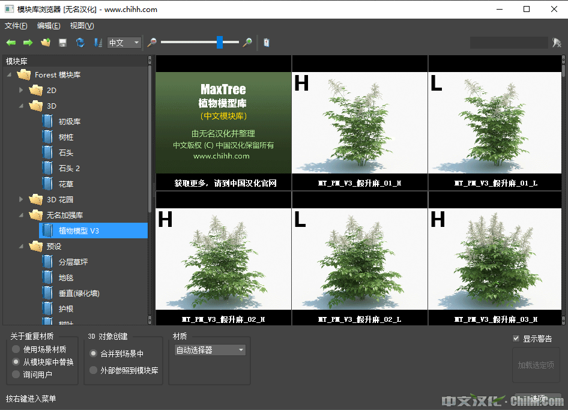The image size is (568, 410).
Task: Click the save floppy disk icon
Action: pyautogui.click(x=62, y=43)
